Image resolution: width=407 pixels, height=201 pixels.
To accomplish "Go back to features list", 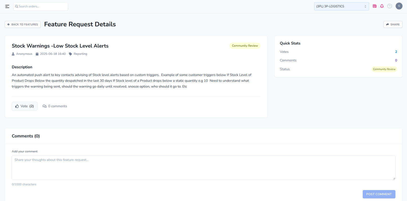I will pyautogui.click(x=23, y=24).
